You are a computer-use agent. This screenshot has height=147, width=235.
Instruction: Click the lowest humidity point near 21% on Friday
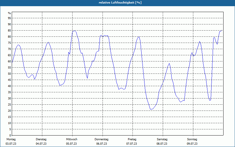(151, 109)
